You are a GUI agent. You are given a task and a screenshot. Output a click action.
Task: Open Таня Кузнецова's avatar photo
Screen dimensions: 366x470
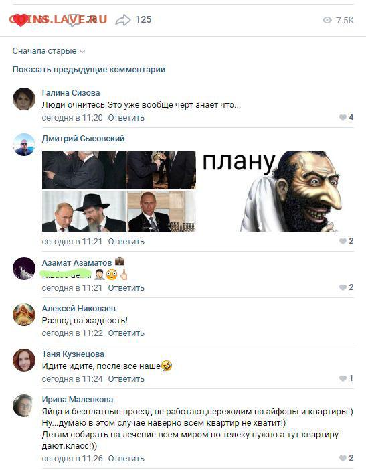[x=24, y=360]
